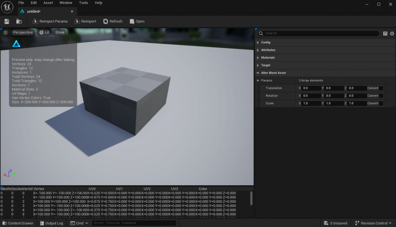
Task: Browse to asset in Content Browser
Action: coord(19,21)
